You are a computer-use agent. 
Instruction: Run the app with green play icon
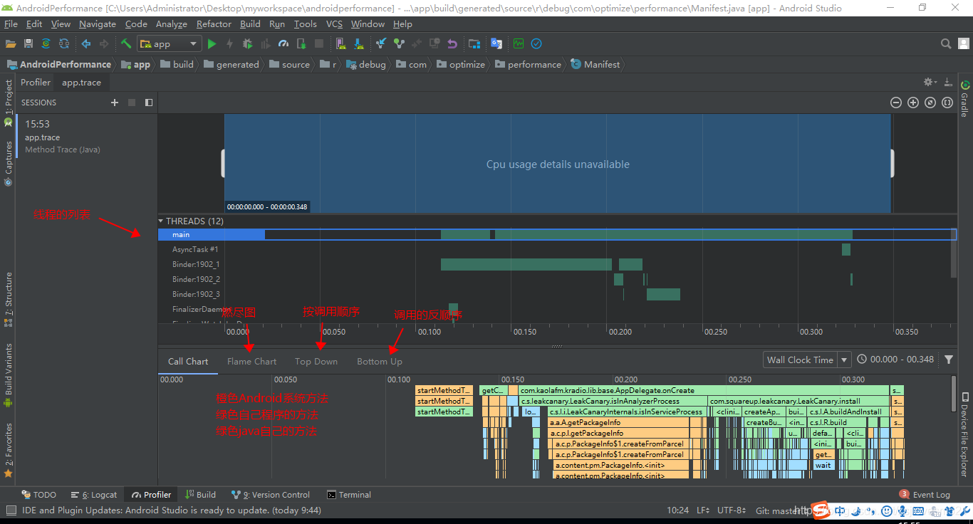(x=212, y=43)
